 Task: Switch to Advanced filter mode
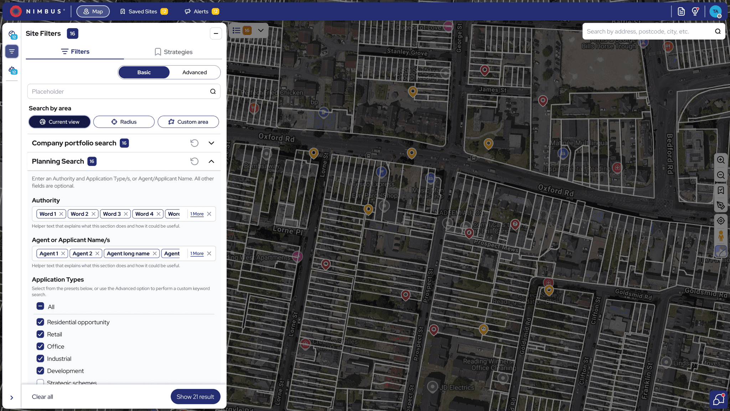194,72
